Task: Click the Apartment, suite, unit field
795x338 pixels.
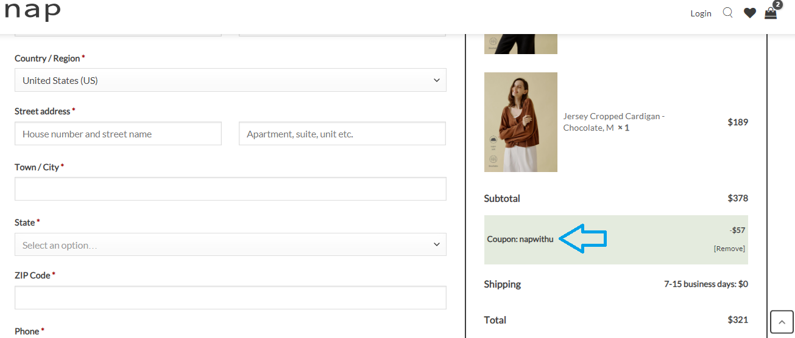Action: click(342, 134)
